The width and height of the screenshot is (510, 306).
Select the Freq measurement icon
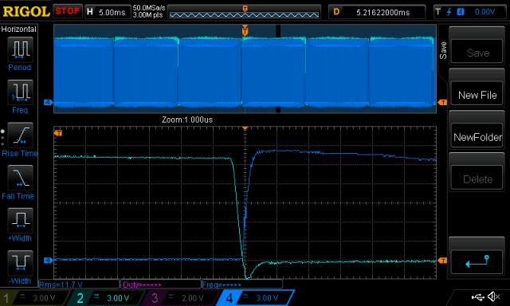pos(20,92)
